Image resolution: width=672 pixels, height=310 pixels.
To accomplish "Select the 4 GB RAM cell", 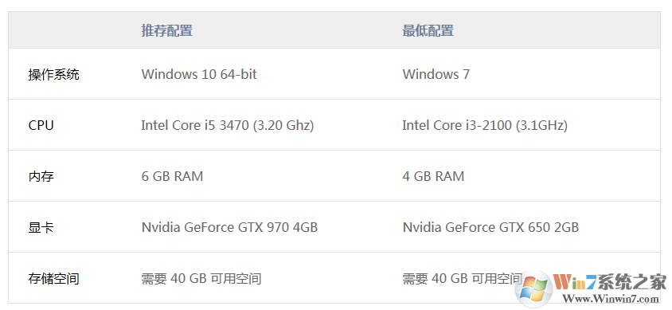I will [x=433, y=176].
